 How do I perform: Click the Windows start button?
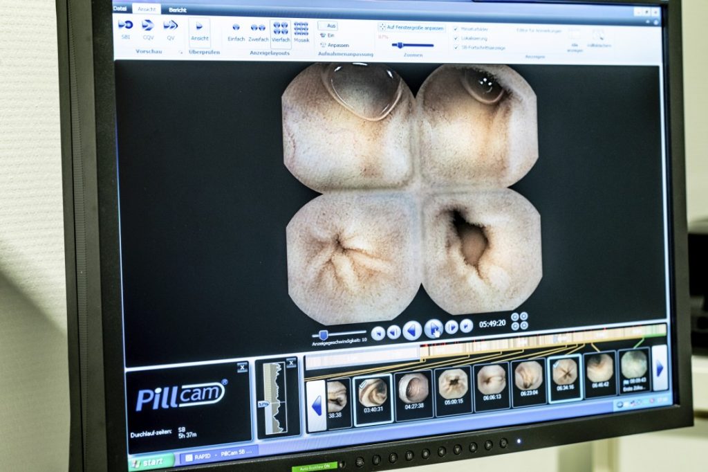pos(151,461)
